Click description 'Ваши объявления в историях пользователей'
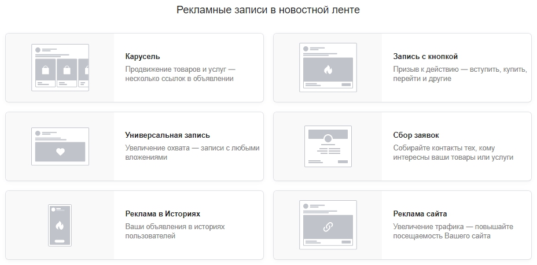537x265 pixels. (175, 231)
